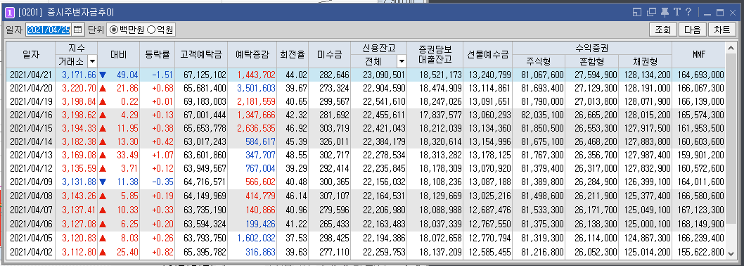Click the deposit change value 1,602,032
Image resolution: width=744 pixels, height=266 pixels.
(x=256, y=238)
